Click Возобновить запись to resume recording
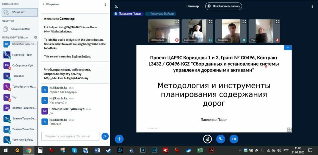Screen dimensions: 318x155 [x=223, y=6]
